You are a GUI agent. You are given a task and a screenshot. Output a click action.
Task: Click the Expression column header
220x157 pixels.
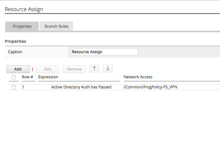coord(48,77)
